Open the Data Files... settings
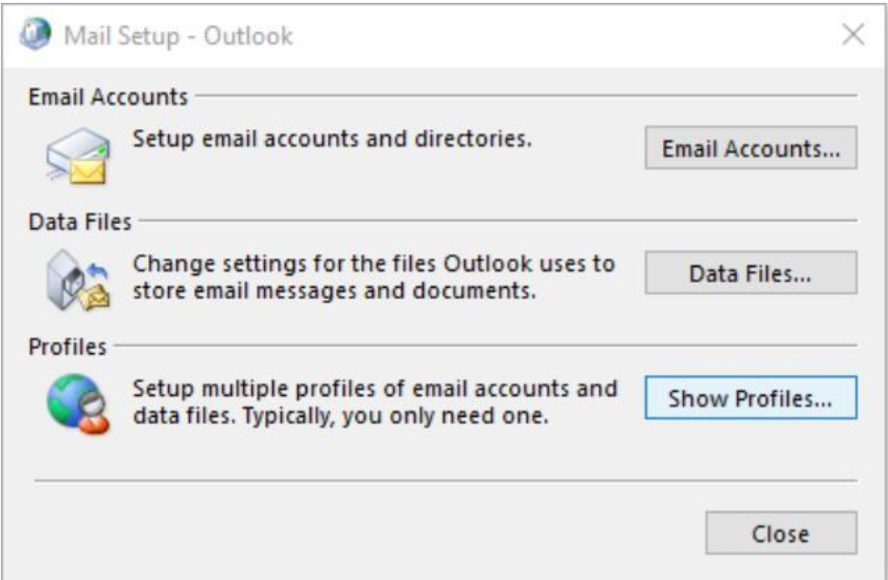The image size is (888, 580). pyautogui.click(x=751, y=273)
